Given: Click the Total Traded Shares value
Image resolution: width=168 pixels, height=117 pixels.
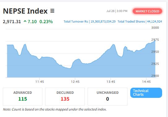Looking at the screenshot, I should coord(154,22).
